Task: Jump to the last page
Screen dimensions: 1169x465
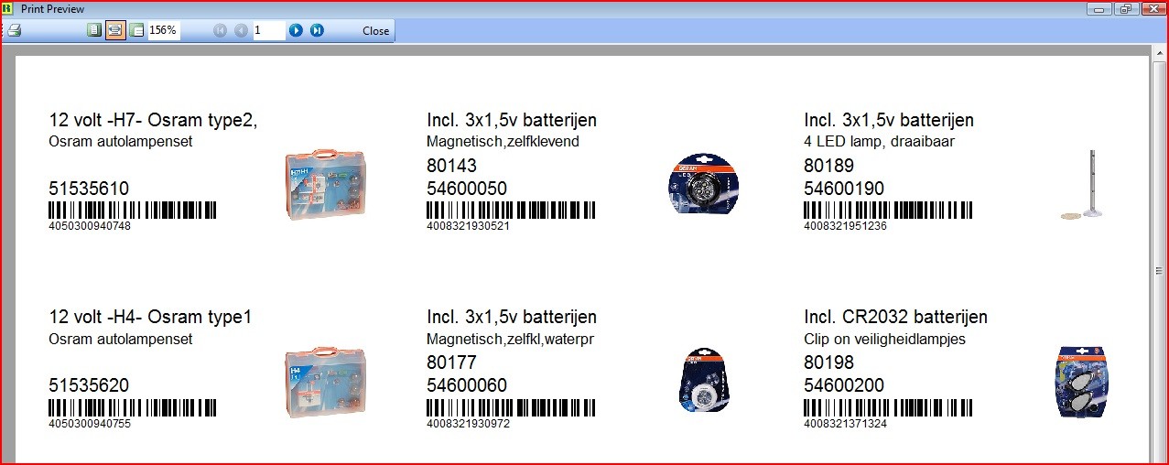Action: [317, 30]
